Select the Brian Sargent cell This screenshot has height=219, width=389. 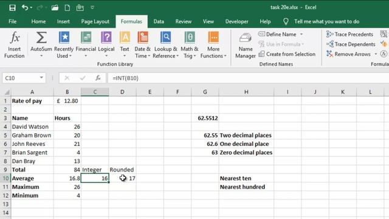[32, 153]
